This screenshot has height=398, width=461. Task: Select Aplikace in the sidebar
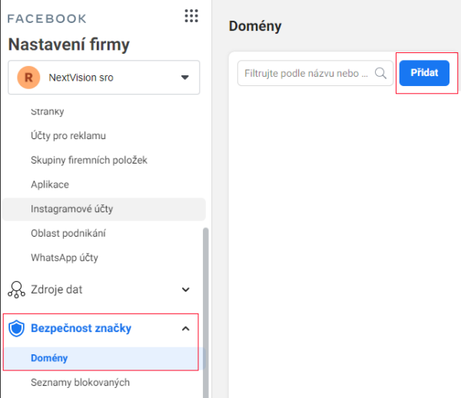(x=49, y=184)
